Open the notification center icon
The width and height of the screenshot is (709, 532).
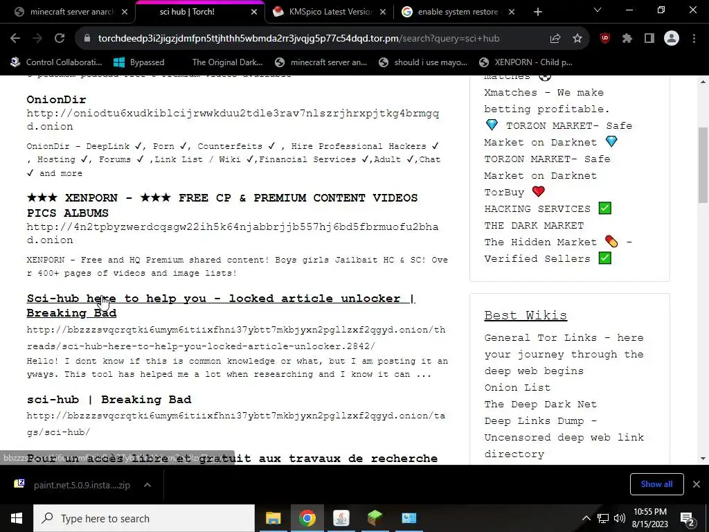click(x=688, y=518)
